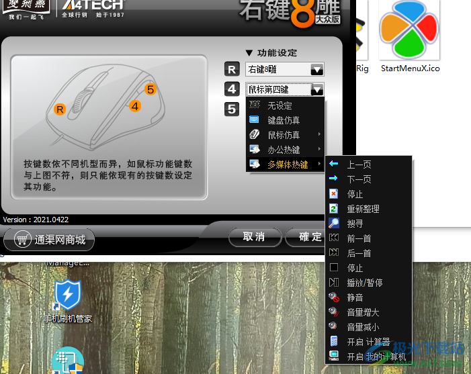This screenshot has width=471, height=374.
Task: Select 音量增大 in multimedia submenu
Action: point(369,312)
